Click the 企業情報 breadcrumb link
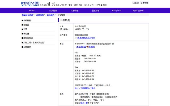The width and height of the screenshot is (170, 106). tap(40, 15)
